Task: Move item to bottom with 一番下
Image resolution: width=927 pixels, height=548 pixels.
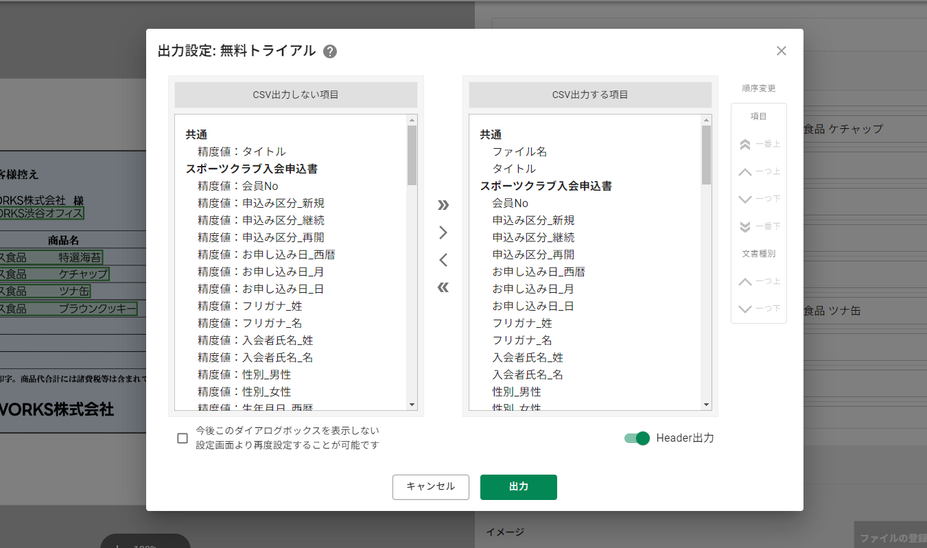Action: (759, 226)
